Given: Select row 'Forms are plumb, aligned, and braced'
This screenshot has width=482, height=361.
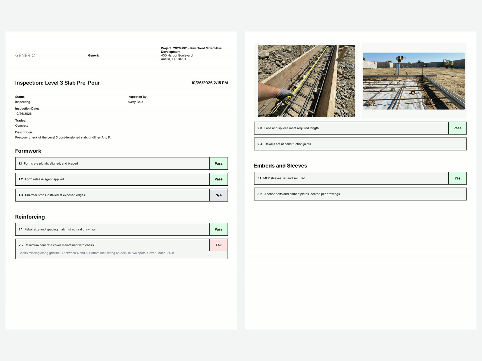Looking at the screenshot, I should (121, 163).
